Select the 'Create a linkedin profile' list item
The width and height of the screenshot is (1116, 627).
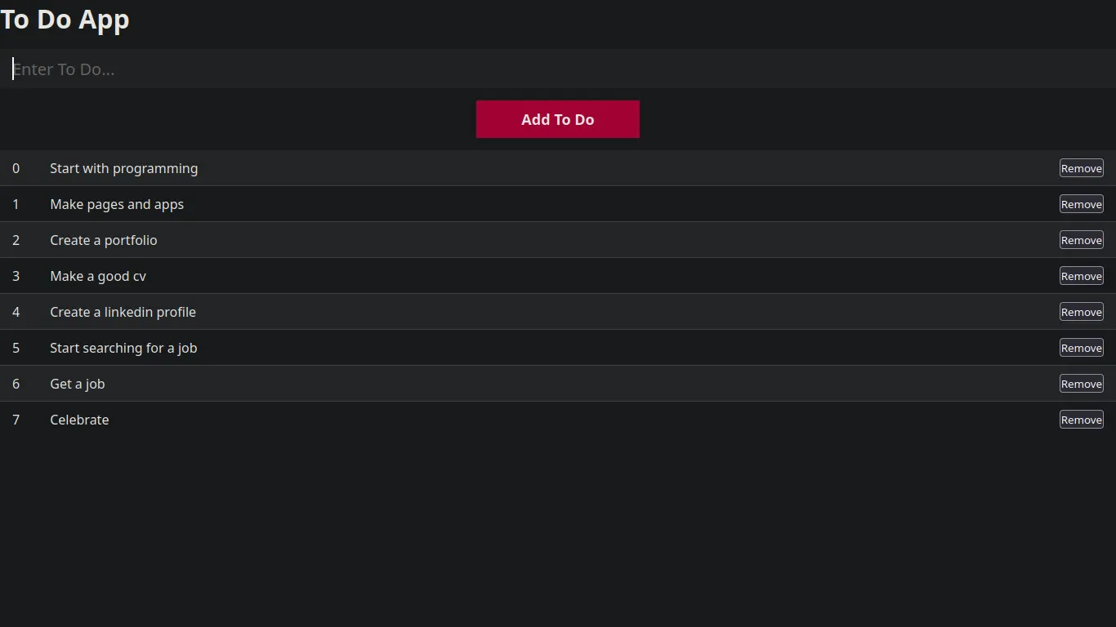(123, 312)
